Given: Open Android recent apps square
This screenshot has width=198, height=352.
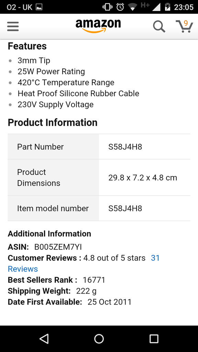Looking at the screenshot, I should click(154, 339).
